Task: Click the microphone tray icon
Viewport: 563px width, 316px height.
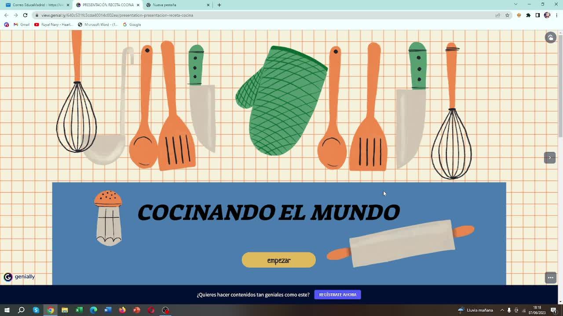Action: [x=509, y=310]
